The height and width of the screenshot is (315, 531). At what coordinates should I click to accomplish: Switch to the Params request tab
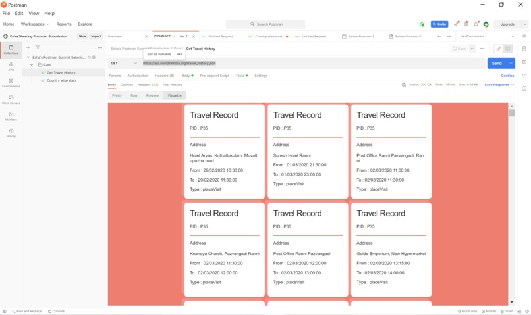pos(115,76)
